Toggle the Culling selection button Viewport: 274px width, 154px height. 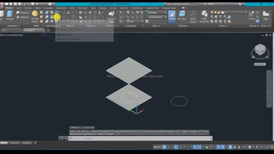[172, 17]
